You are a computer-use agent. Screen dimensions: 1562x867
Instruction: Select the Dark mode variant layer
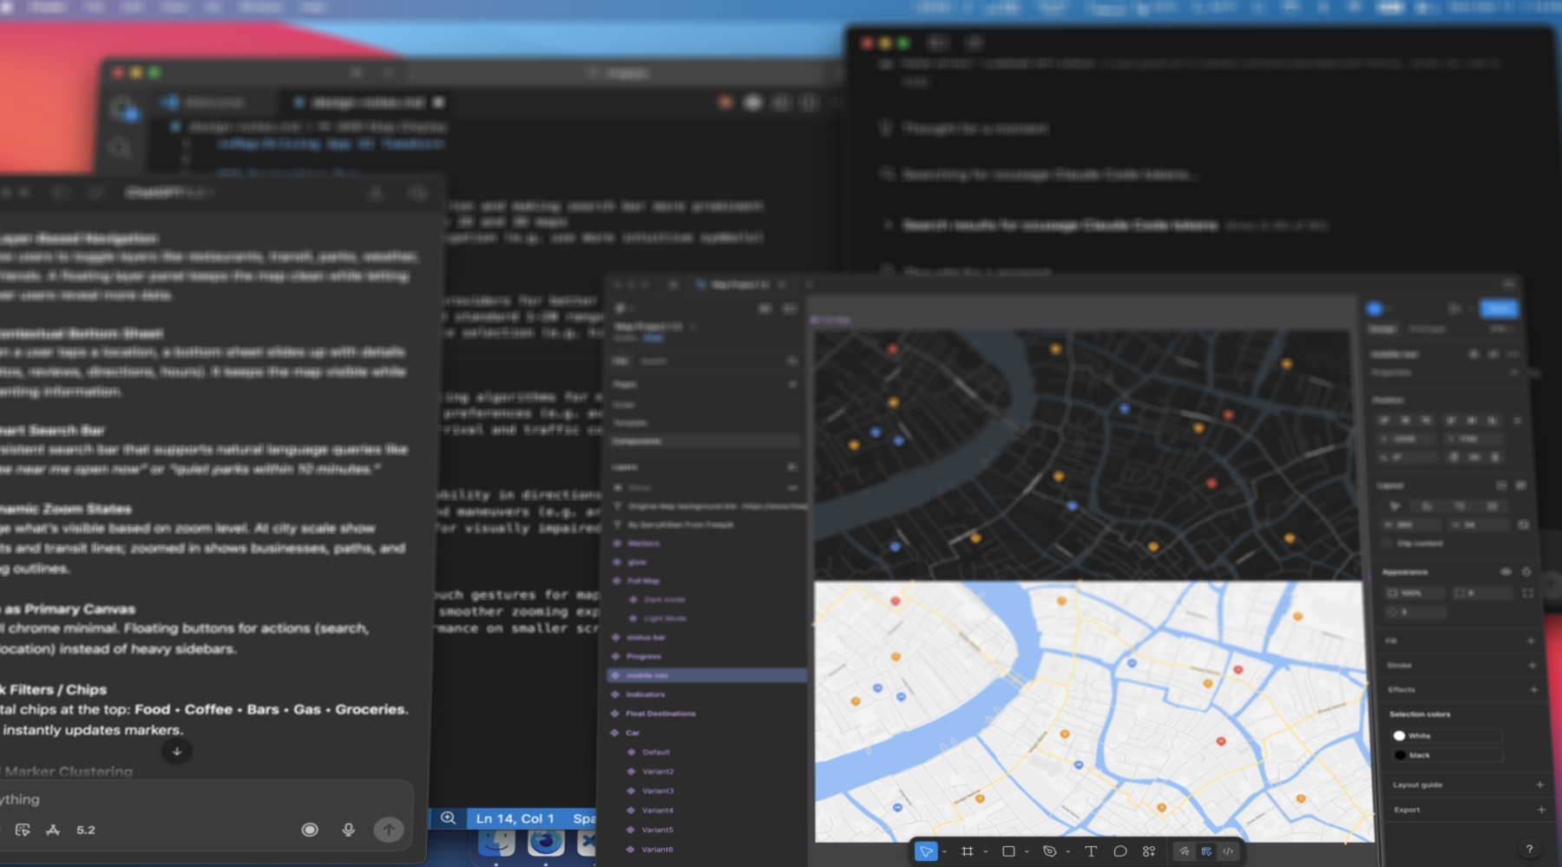pos(707,600)
